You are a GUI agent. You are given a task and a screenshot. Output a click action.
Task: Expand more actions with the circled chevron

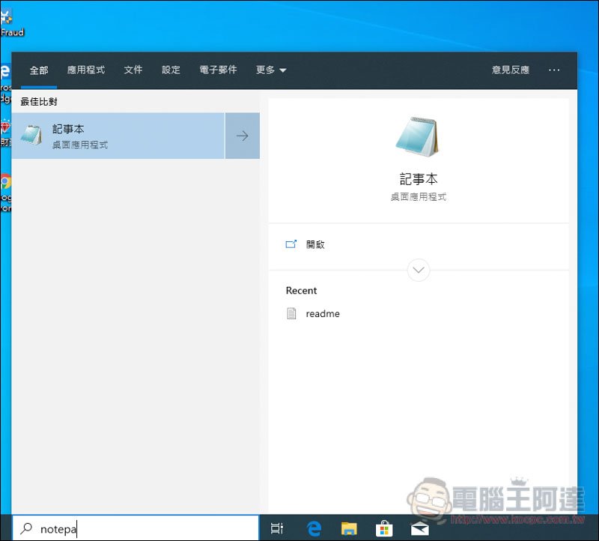(419, 270)
